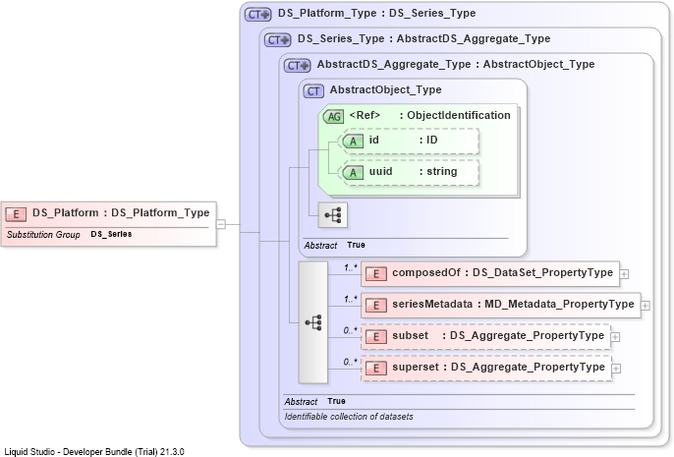This screenshot has height=457, width=674.
Task: Click 'Identifiable collection of datasets' description
Action: pos(349,416)
